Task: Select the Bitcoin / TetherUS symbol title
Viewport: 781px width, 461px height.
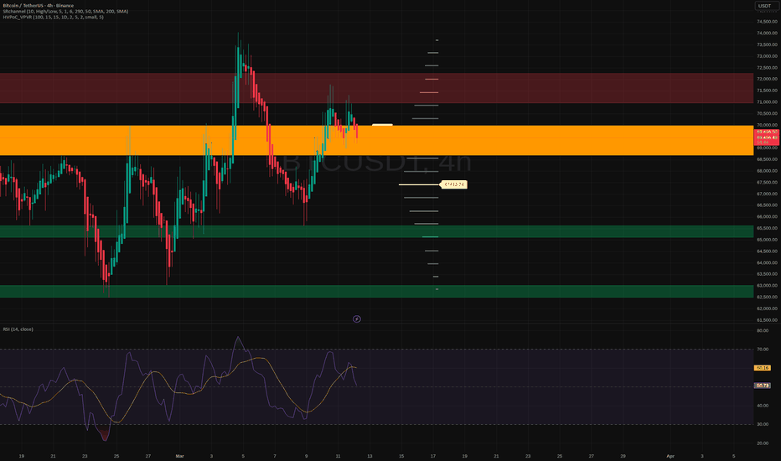Action: pos(38,6)
